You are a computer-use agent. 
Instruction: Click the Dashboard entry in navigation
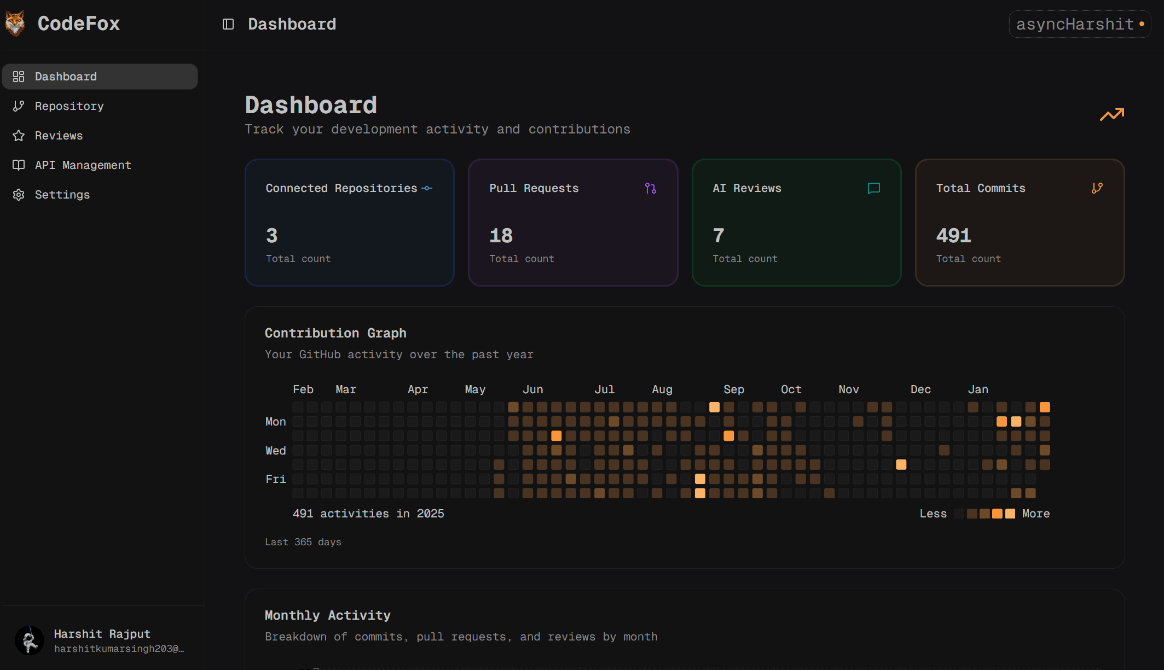pos(65,76)
